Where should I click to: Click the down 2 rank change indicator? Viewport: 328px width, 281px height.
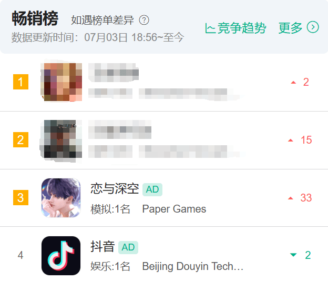pyautogui.click(x=300, y=255)
